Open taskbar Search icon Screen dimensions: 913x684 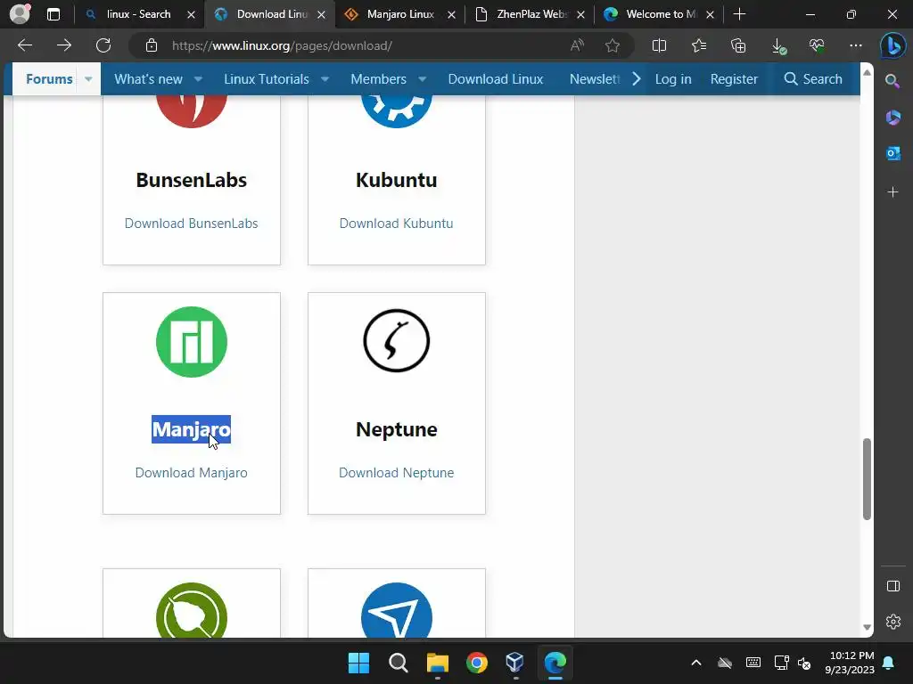pyautogui.click(x=399, y=663)
